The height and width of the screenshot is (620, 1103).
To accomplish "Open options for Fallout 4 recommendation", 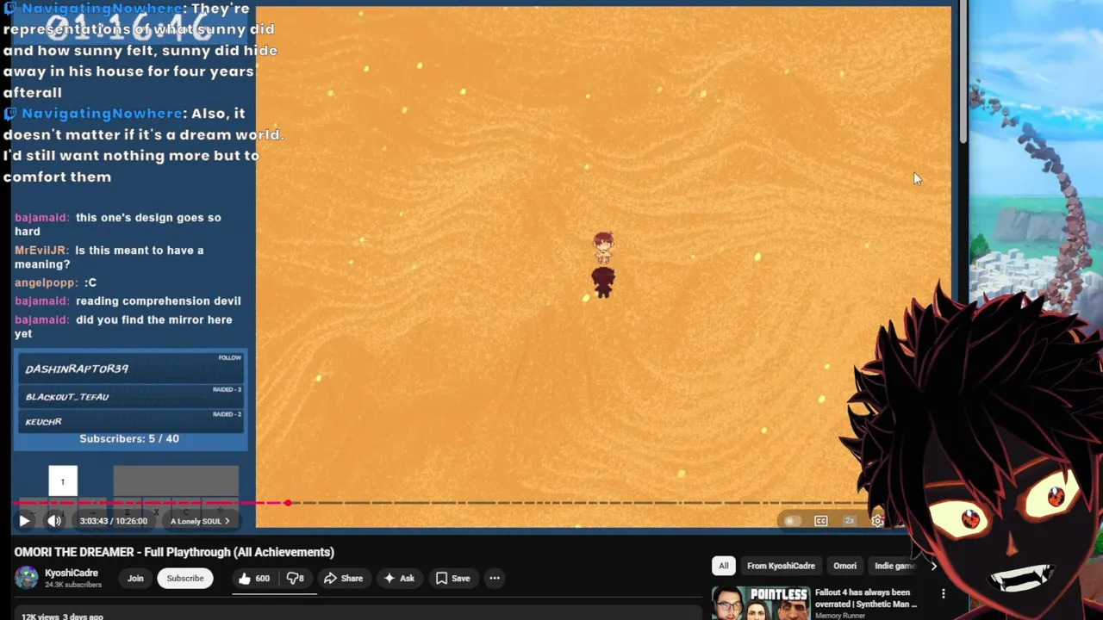I will [944, 593].
